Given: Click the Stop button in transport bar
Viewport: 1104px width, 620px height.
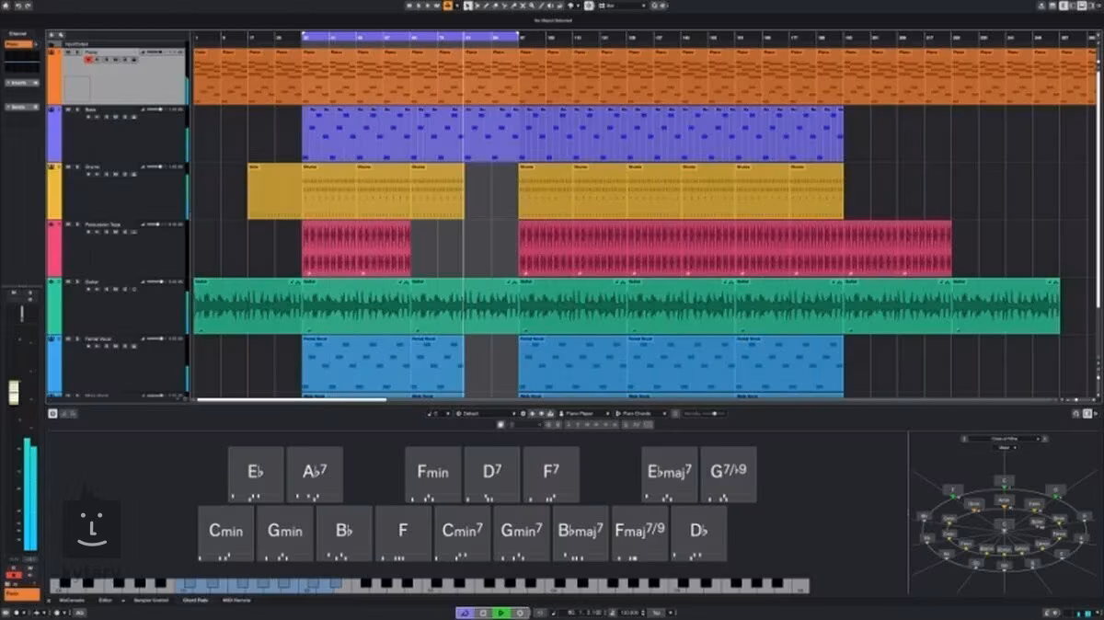Looking at the screenshot, I should tap(483, 613).
